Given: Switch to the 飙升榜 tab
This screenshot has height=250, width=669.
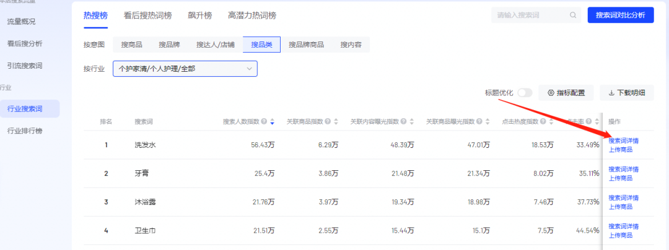Looking at the screenshot, I should coord(199,15).
